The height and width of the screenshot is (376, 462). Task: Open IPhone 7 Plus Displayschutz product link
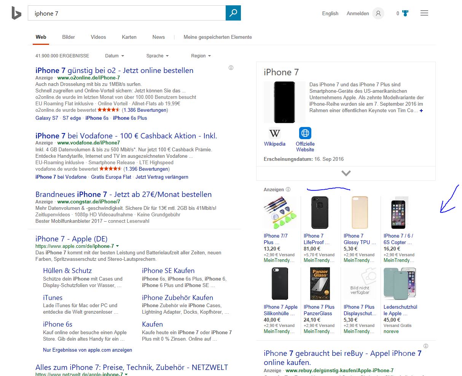tap(359, 310)
